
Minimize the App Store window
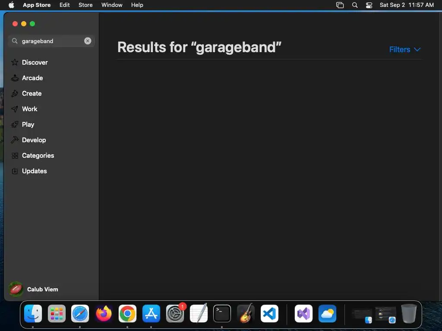click(x=24, y=24)
